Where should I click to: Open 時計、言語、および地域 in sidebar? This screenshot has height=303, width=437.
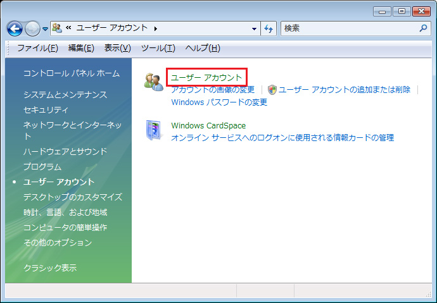click(x=65, y=213)
